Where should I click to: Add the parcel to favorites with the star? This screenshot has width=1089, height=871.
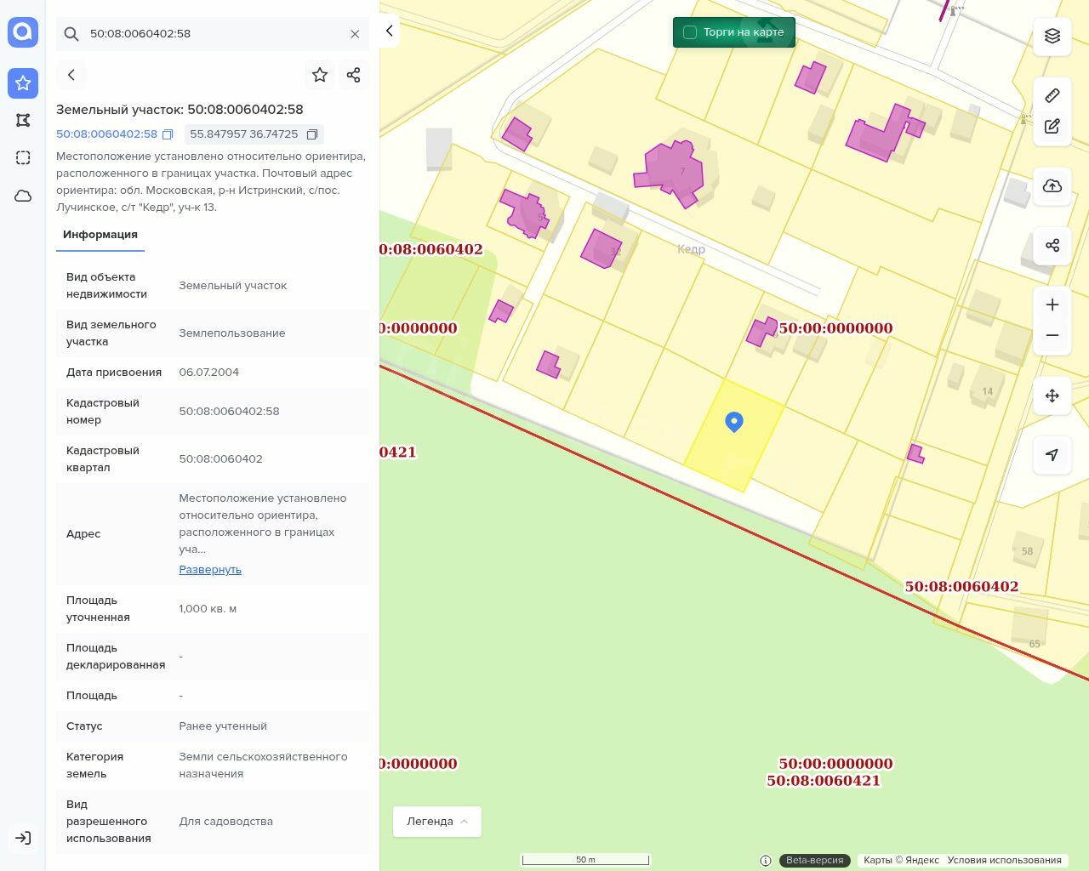pos(320,75)
